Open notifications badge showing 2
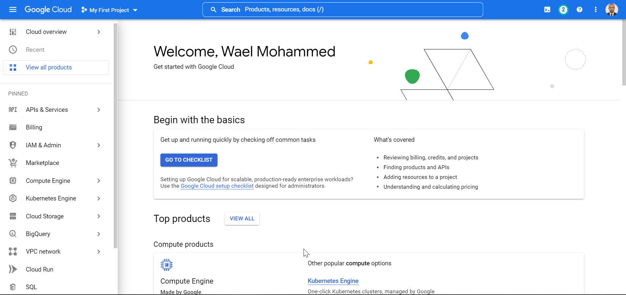 563,10
